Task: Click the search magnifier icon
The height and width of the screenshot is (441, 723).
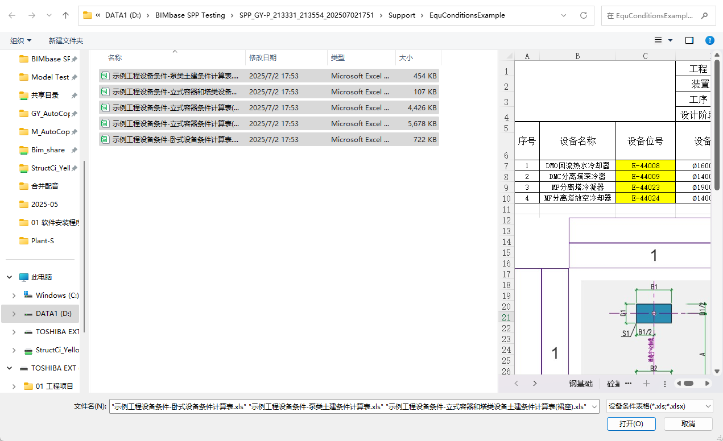Action: (705, 15)
